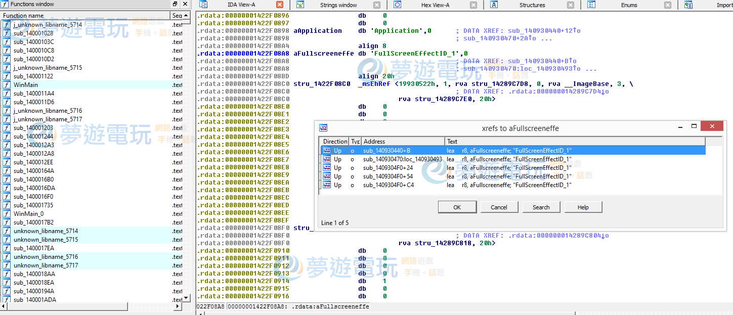Click the Hex View-A tab icon

tap(397, 5)
